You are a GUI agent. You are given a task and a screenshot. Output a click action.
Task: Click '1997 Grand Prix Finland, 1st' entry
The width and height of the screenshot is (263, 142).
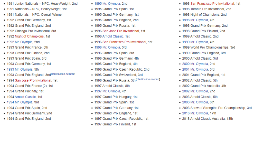[115, 124]
